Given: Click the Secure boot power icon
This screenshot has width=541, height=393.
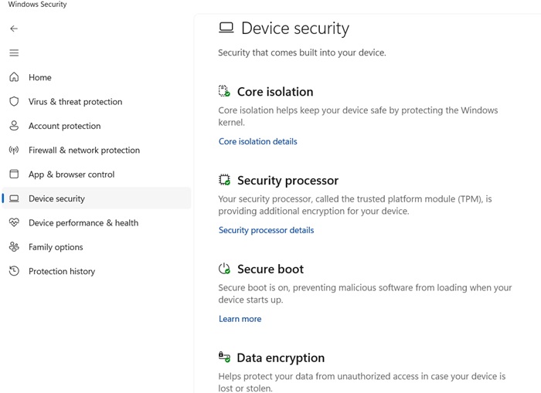Looking at the screenshot, I should click(224, 269).
